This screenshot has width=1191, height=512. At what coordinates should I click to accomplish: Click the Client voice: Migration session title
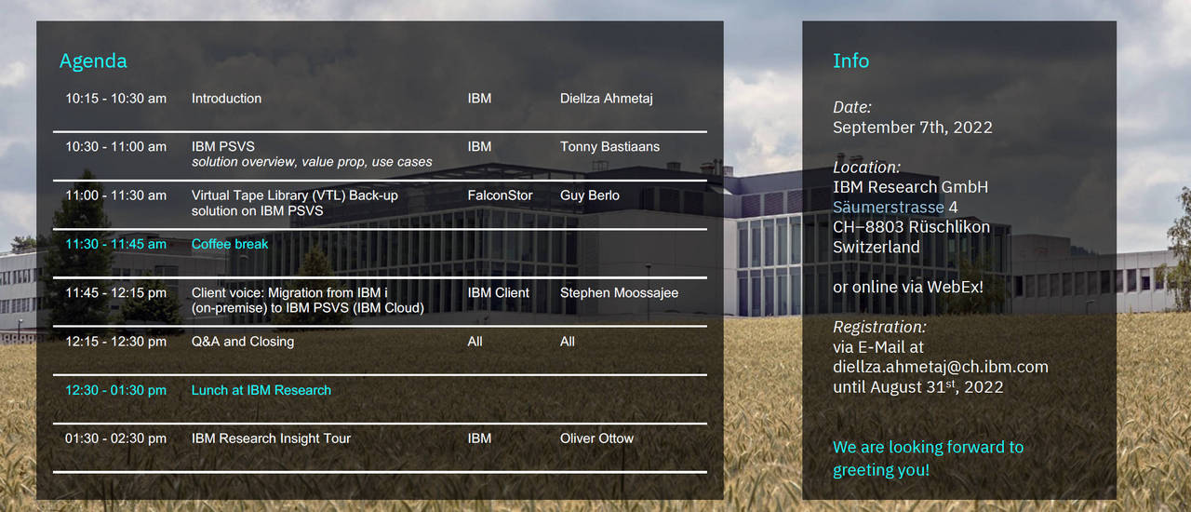(x=307, y=300)
